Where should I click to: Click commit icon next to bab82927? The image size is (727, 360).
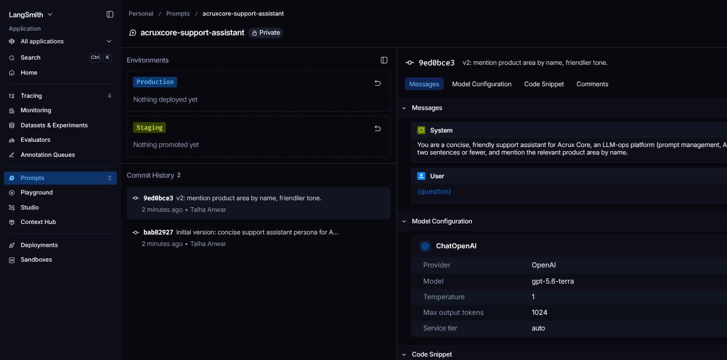coord(136,232)
